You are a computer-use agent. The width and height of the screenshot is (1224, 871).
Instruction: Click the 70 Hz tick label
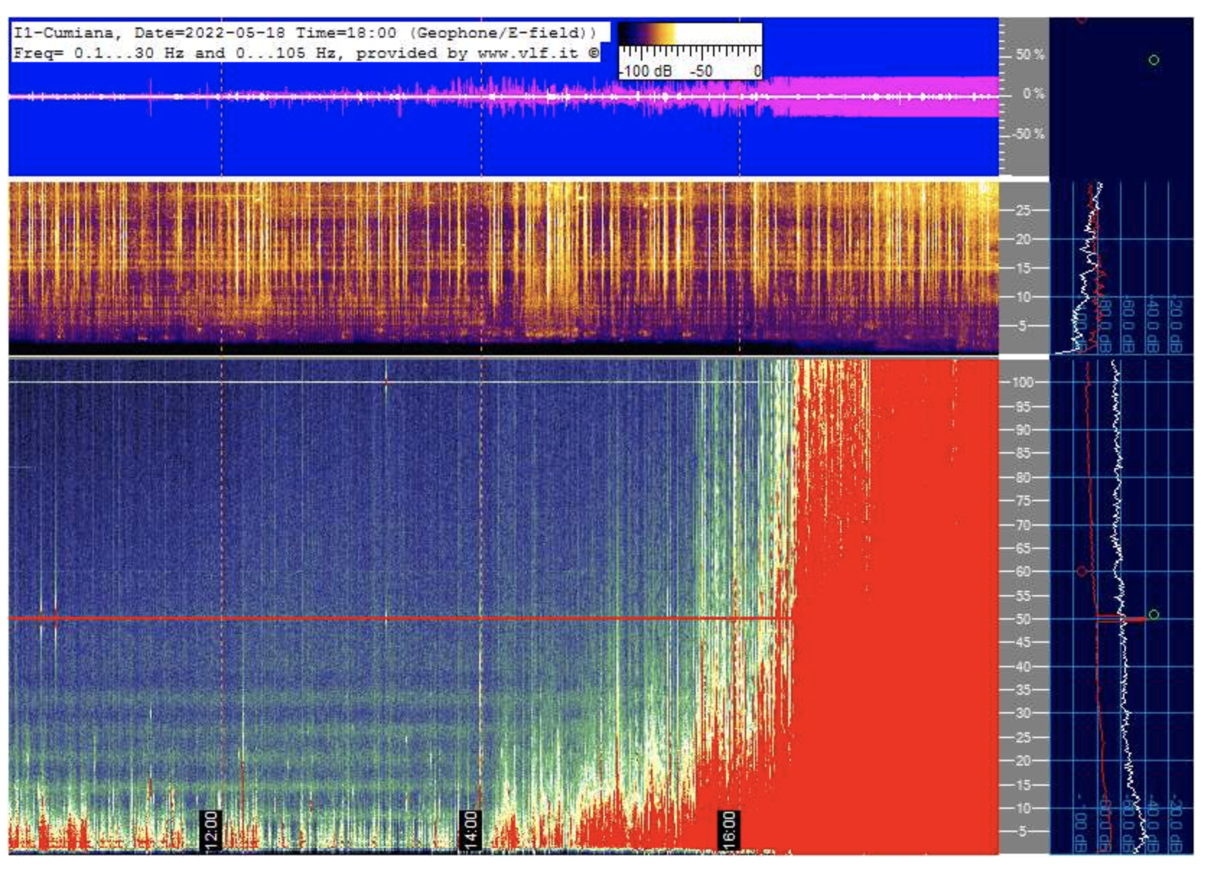1023,525
